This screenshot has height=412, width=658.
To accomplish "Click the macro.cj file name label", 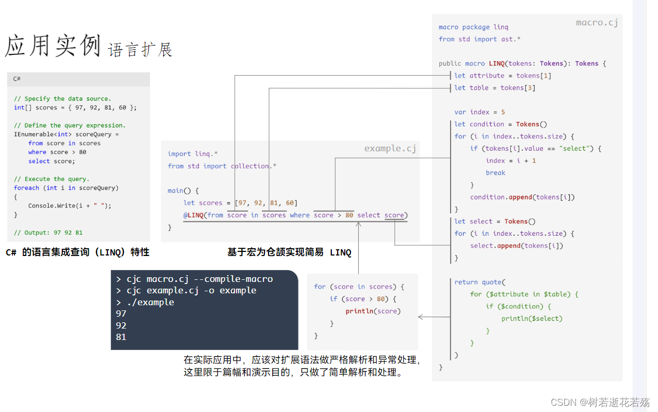I will 597,23.
